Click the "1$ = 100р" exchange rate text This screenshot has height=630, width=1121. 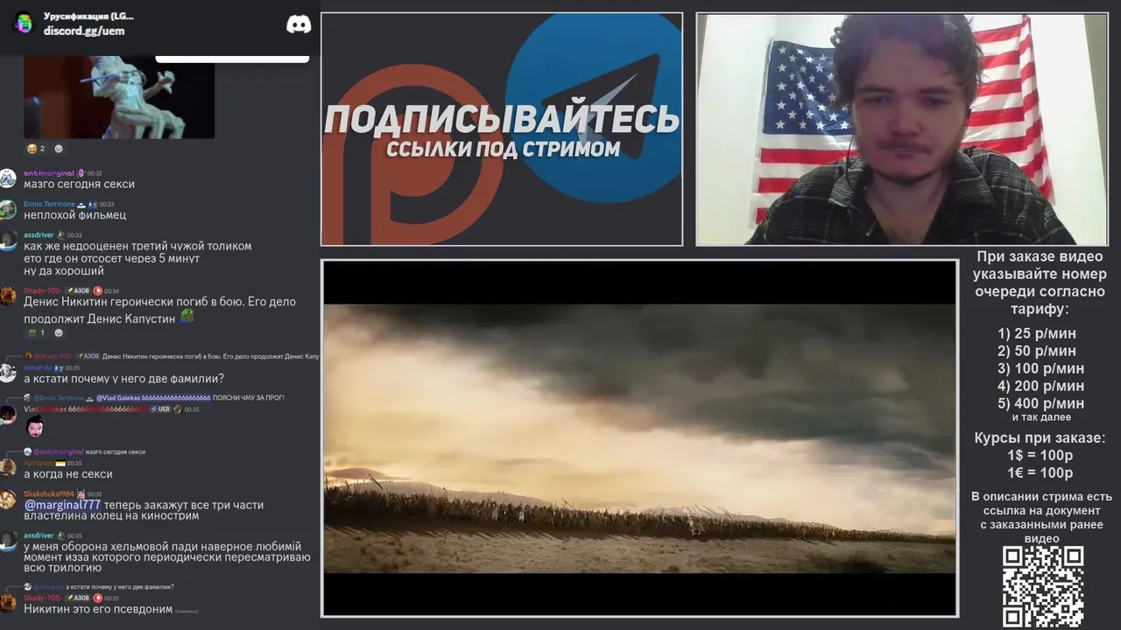pyautogui.click(x=1040, y=456)
